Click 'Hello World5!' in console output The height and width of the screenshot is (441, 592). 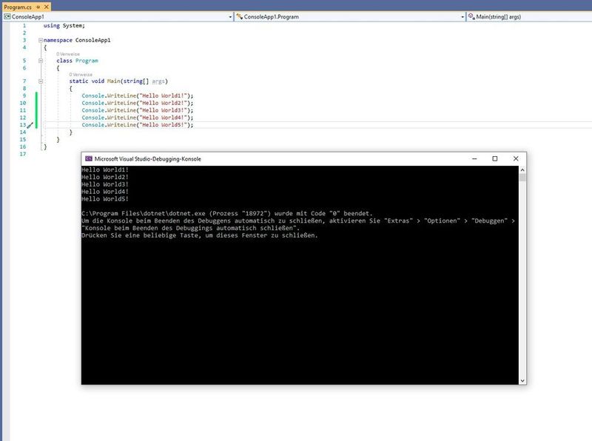click(105, 199)
